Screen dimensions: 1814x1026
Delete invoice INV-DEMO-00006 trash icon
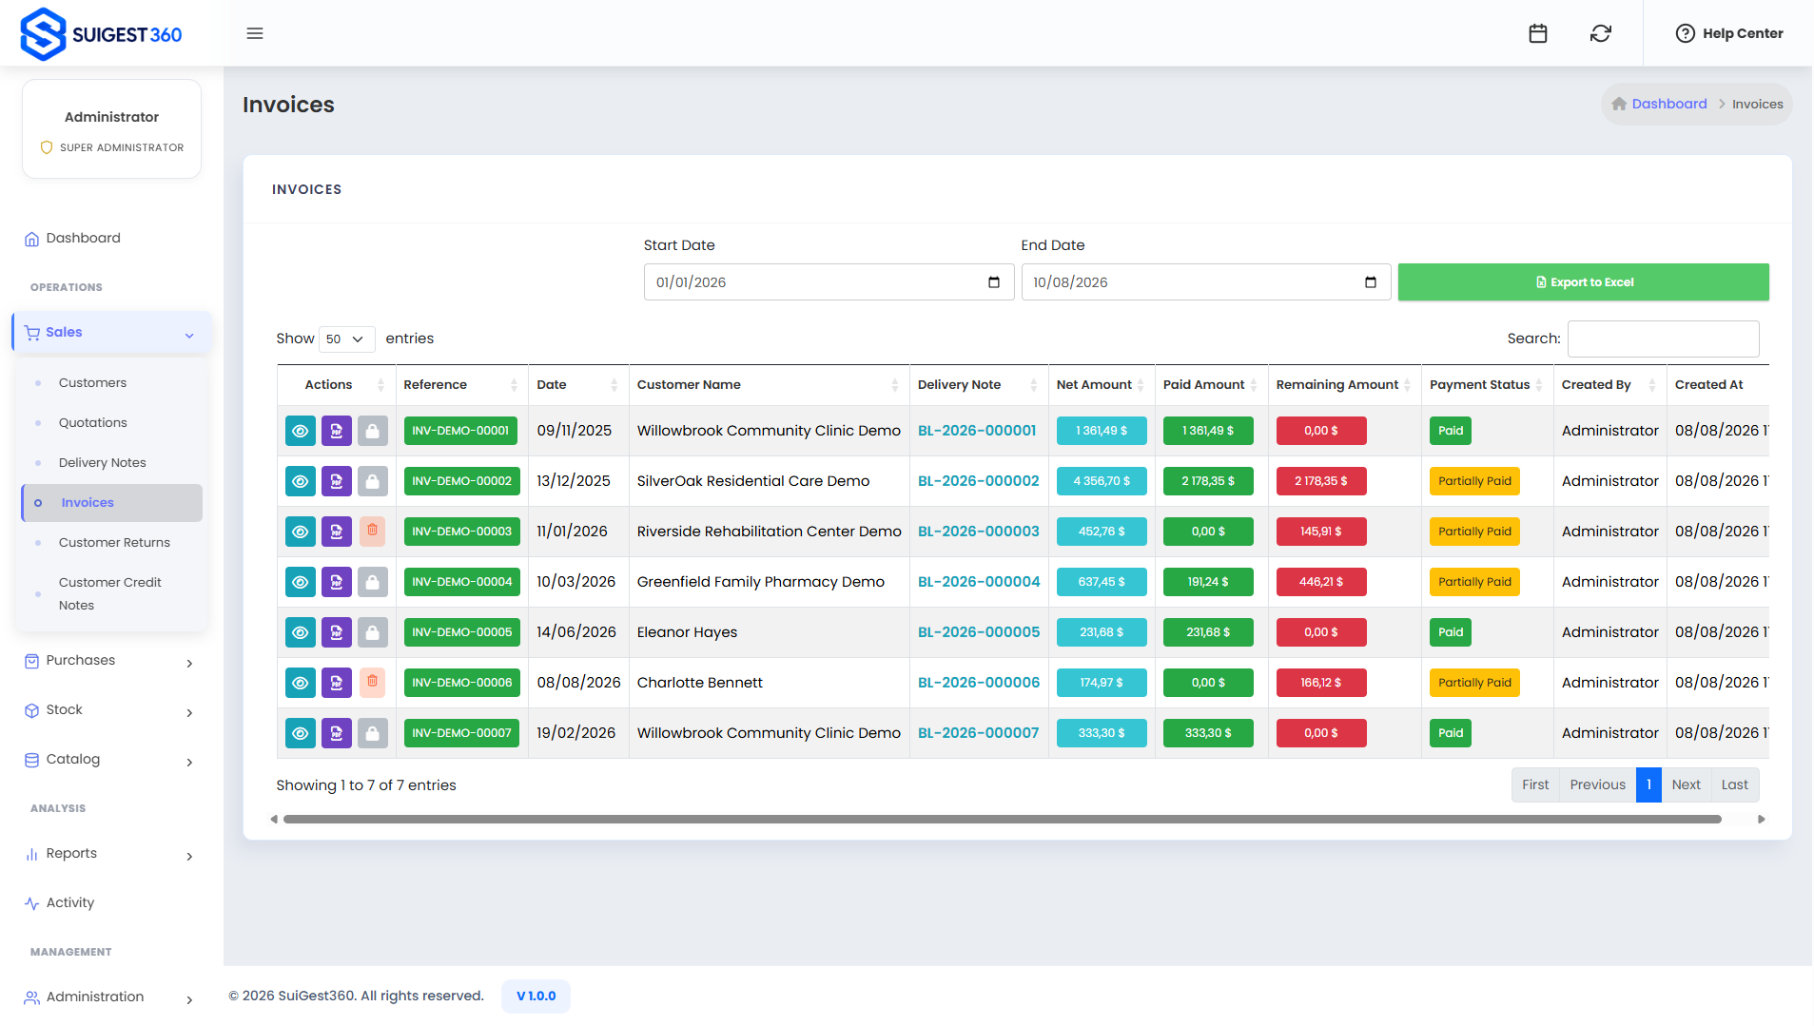(x=373, y=682)
